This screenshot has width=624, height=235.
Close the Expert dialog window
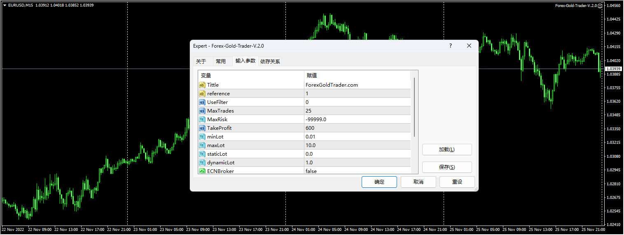click(x=469, y=46)
